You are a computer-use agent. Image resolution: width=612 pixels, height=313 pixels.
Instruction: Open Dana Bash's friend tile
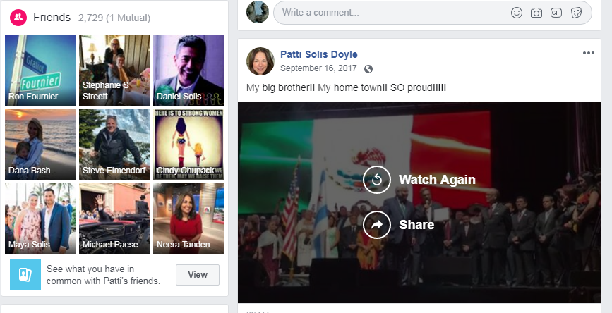click(41, 145)
